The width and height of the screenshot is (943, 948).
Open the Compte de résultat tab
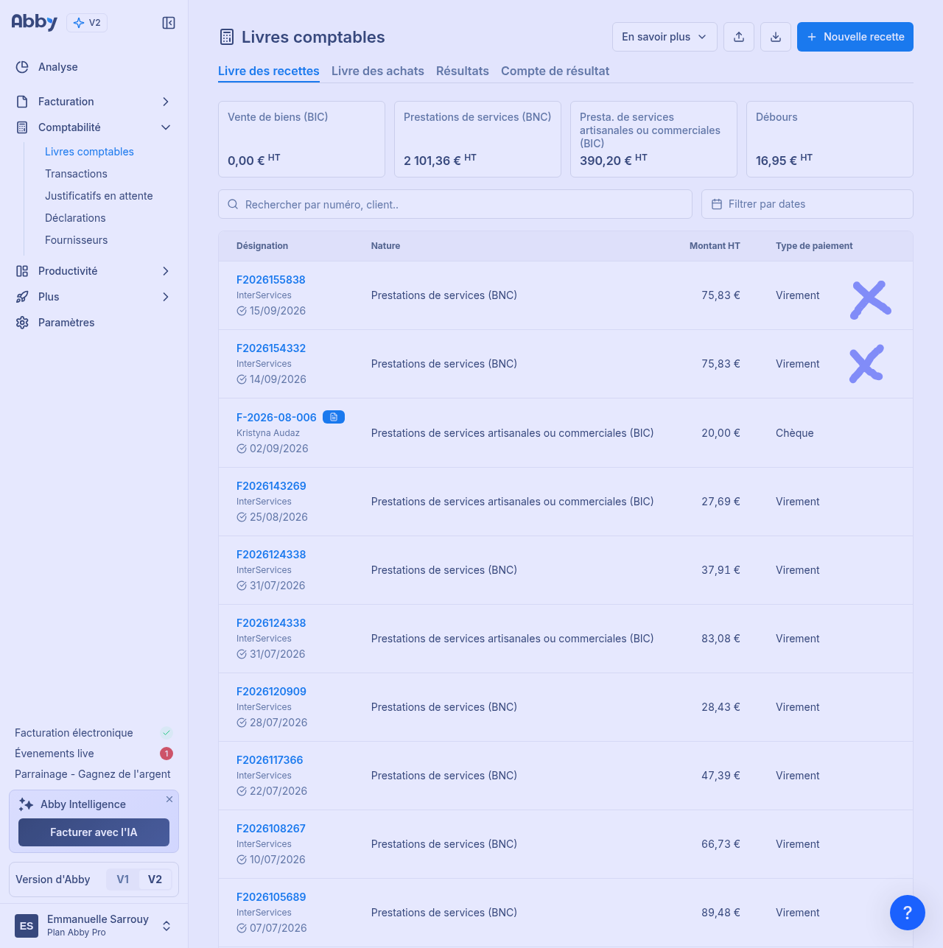555,71
